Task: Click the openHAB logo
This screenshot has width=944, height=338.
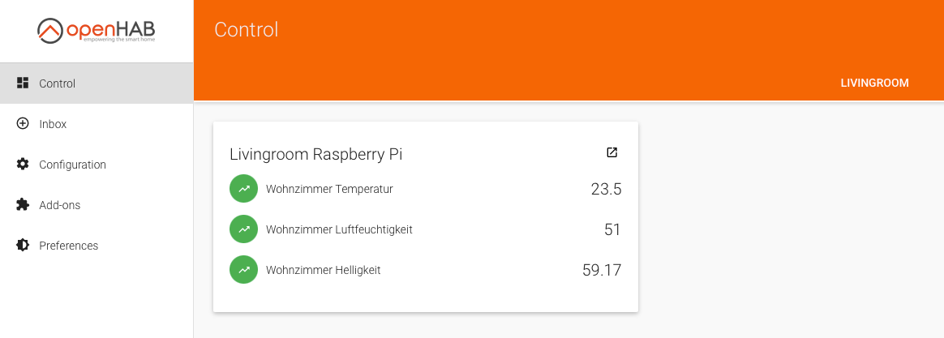Action: pos(96,31)
